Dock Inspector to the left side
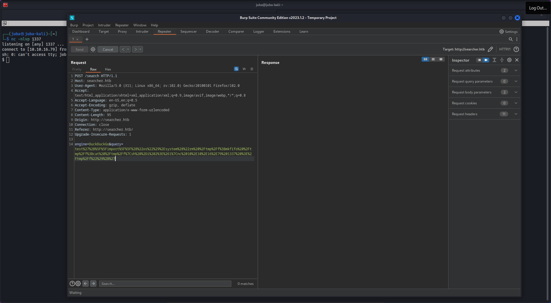The width and height of the screenshot is (551, 303). pyautogui.click(x=479, y=60)
